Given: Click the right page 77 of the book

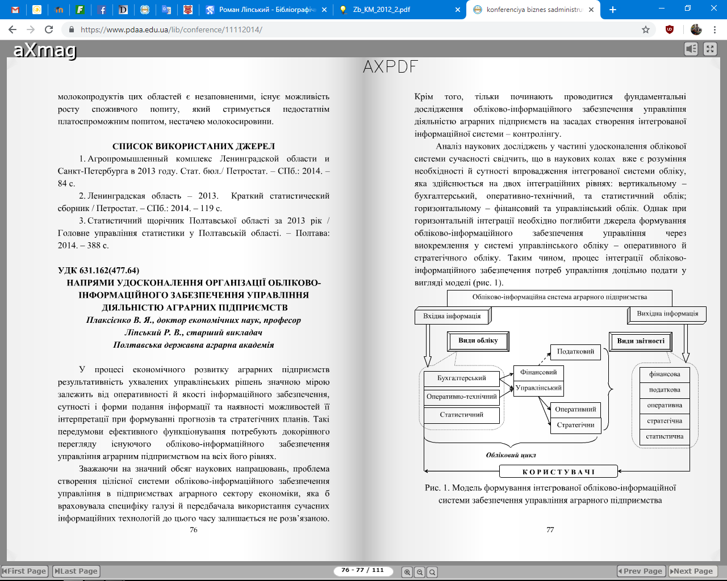Looking at the screenshot, I should (x=542, y=309).
